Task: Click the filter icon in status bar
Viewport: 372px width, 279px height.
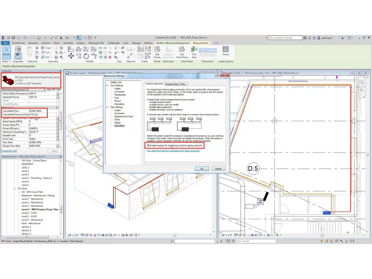Action: (351, 241)
